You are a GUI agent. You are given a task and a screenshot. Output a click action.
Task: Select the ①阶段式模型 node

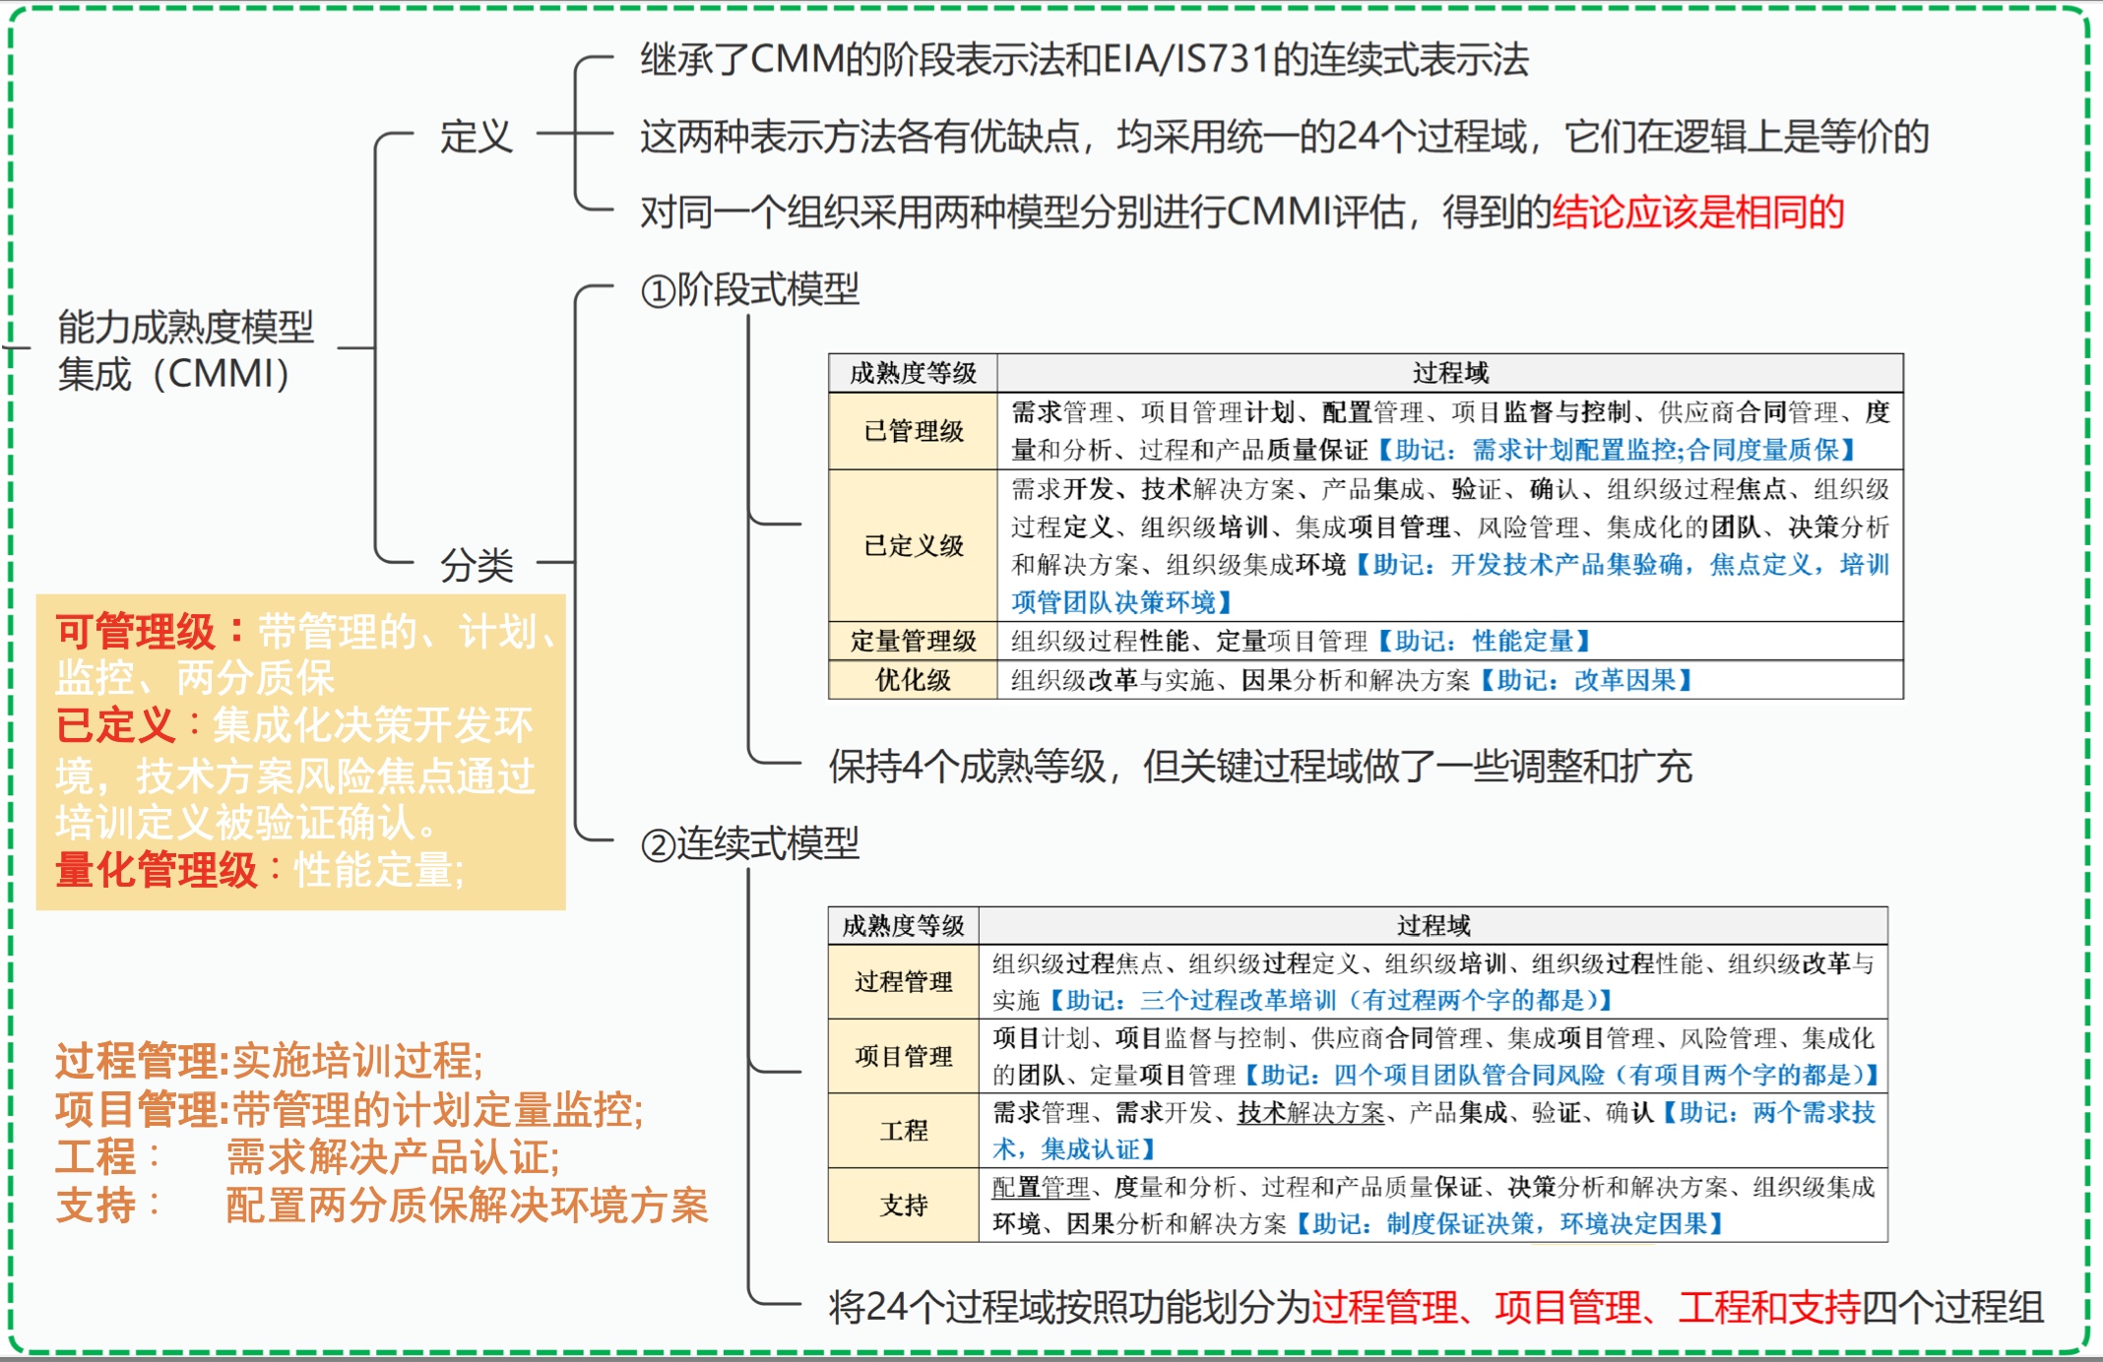750,289
